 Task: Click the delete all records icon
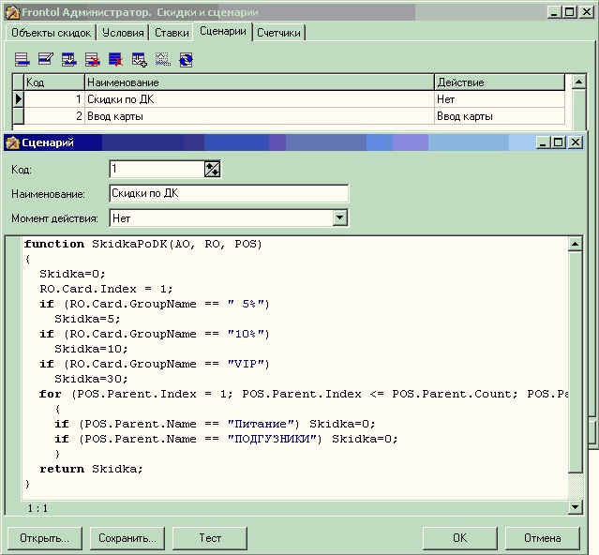coord(115,60)
